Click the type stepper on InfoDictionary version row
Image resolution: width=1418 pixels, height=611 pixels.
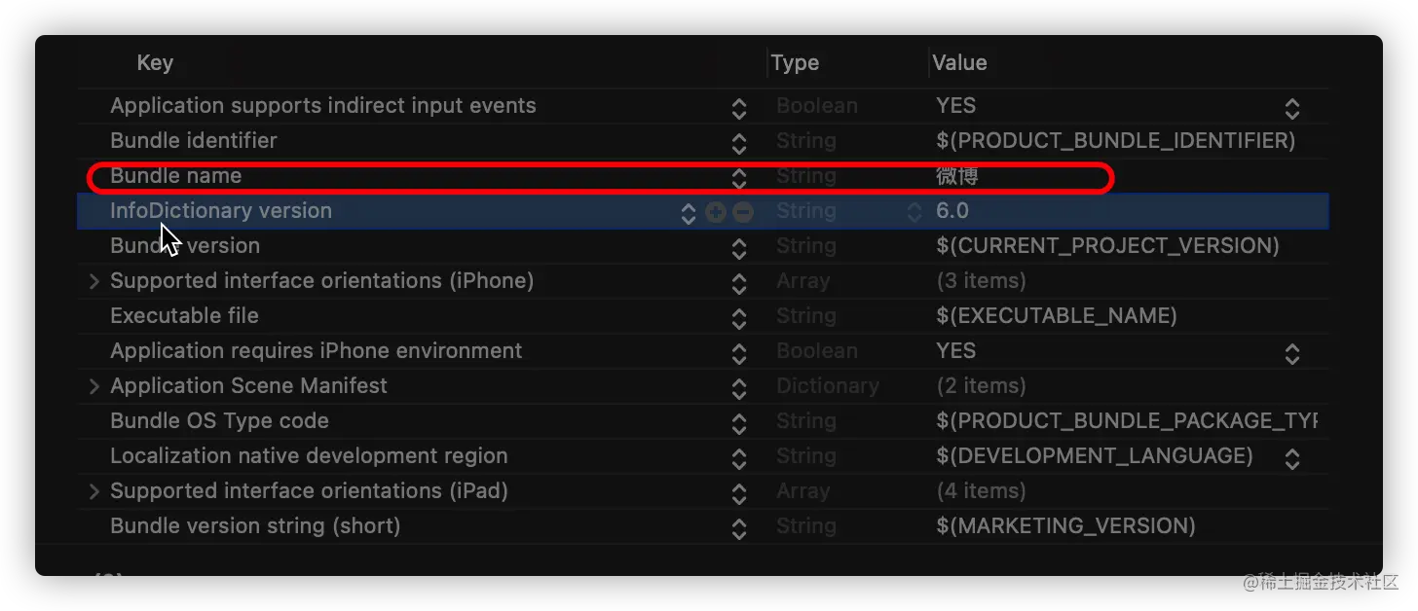click(x=914, y=212)
